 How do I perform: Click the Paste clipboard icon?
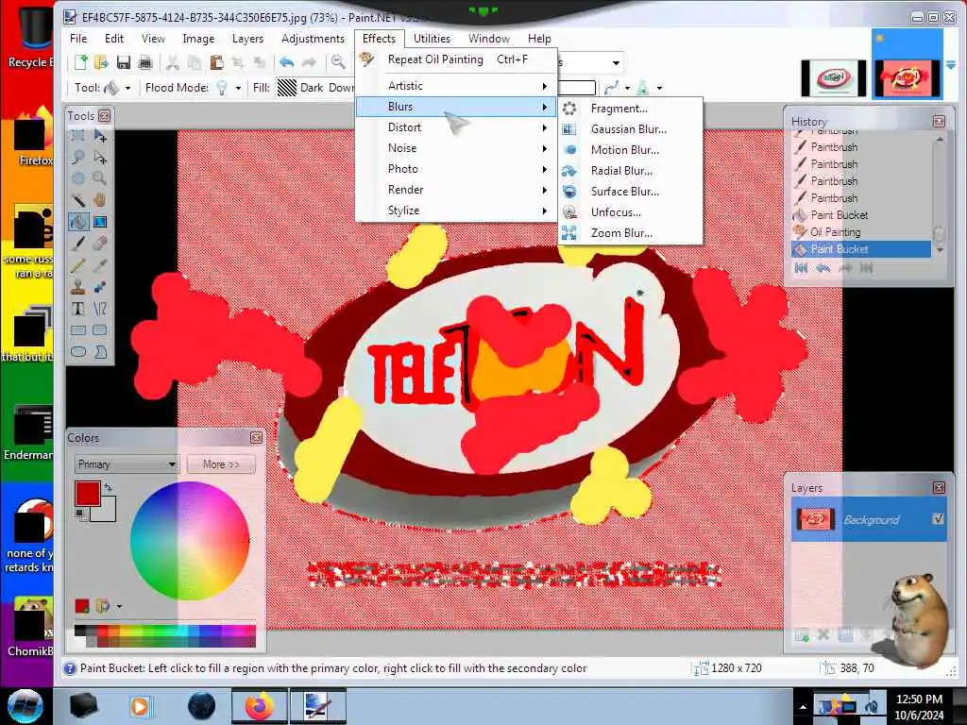[216, 62]
